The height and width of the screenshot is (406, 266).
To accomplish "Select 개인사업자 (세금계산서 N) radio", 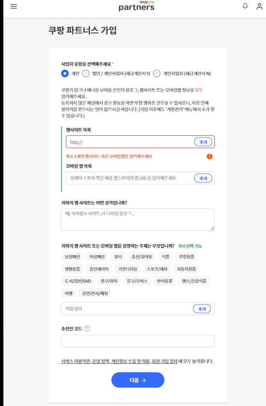I will pyautogui.click(x=156, y=73).
